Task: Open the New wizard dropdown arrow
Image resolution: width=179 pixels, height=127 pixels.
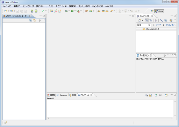Action: point(8,11)
